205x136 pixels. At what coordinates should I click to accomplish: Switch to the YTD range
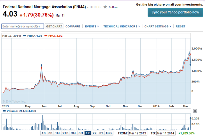pyautogui.click(x=65, y=133)
